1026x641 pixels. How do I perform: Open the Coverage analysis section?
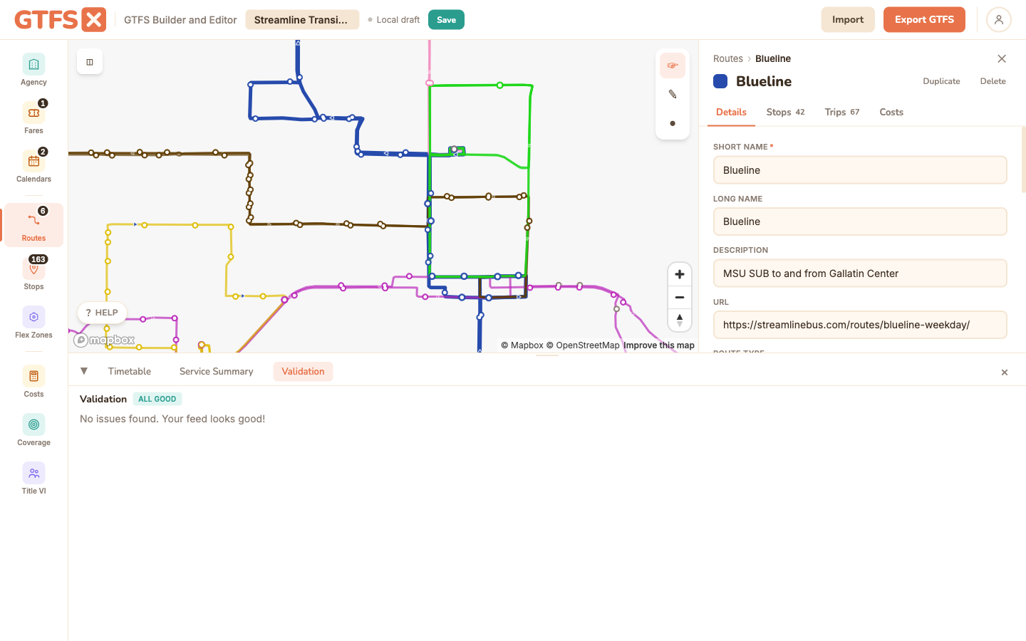click(33, 430)
